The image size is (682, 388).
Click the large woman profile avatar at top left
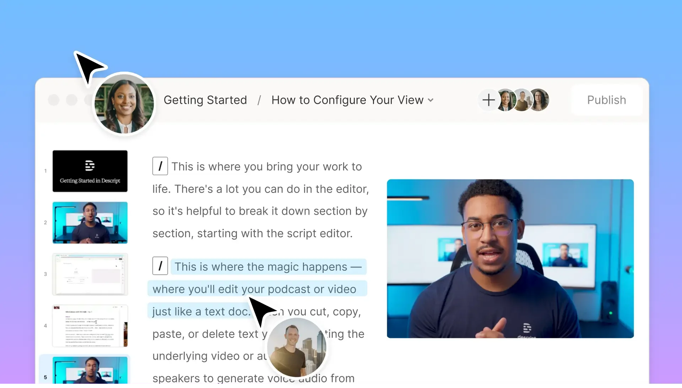coord(124,104)
